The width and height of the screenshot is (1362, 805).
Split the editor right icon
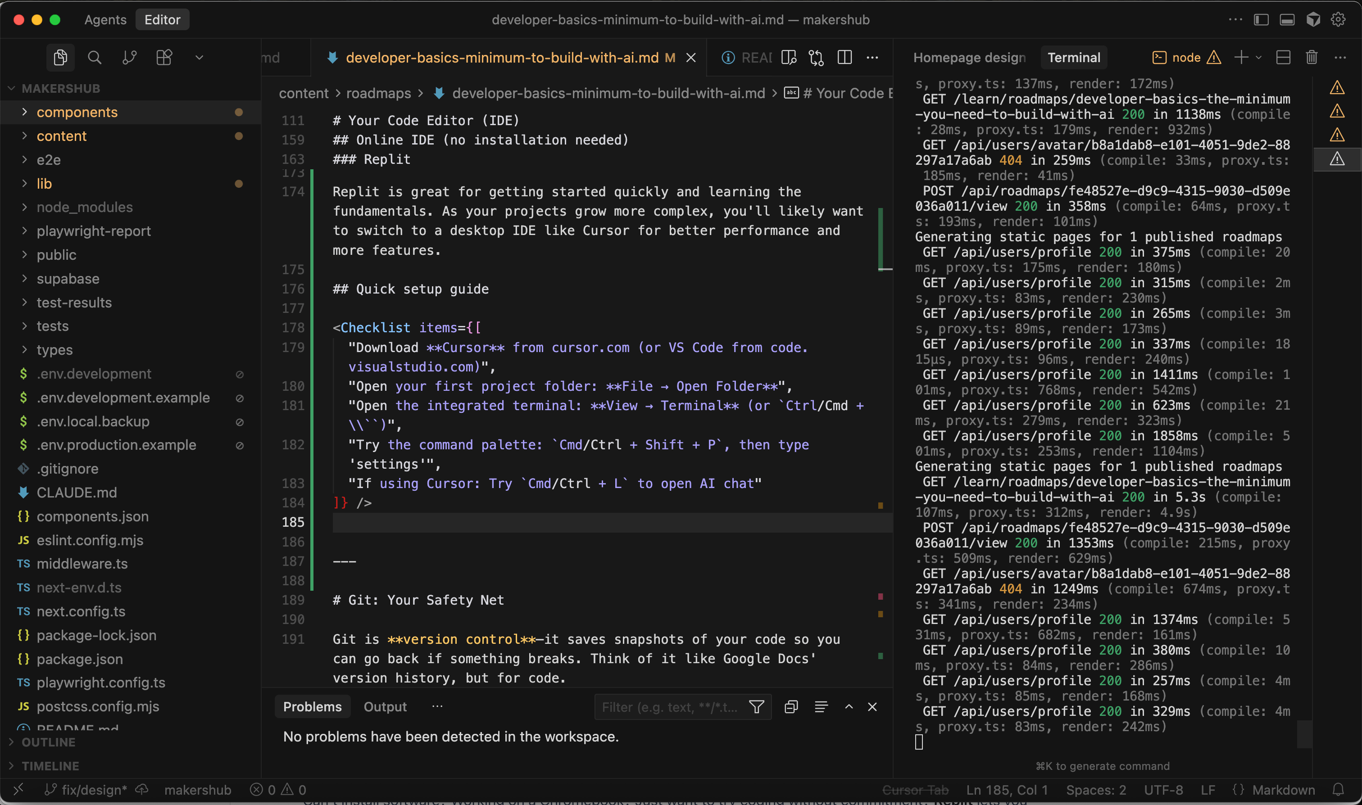pos(844,58)
